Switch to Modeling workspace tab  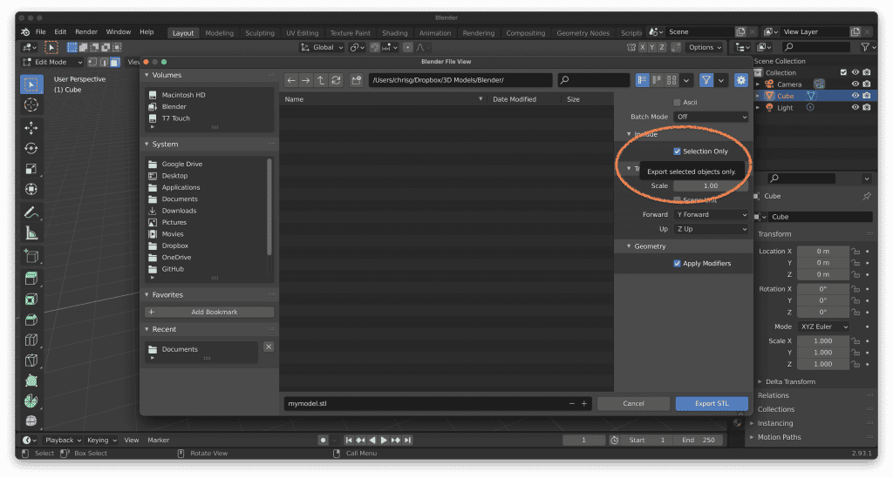pyautogui.click(x=219, y=33)
